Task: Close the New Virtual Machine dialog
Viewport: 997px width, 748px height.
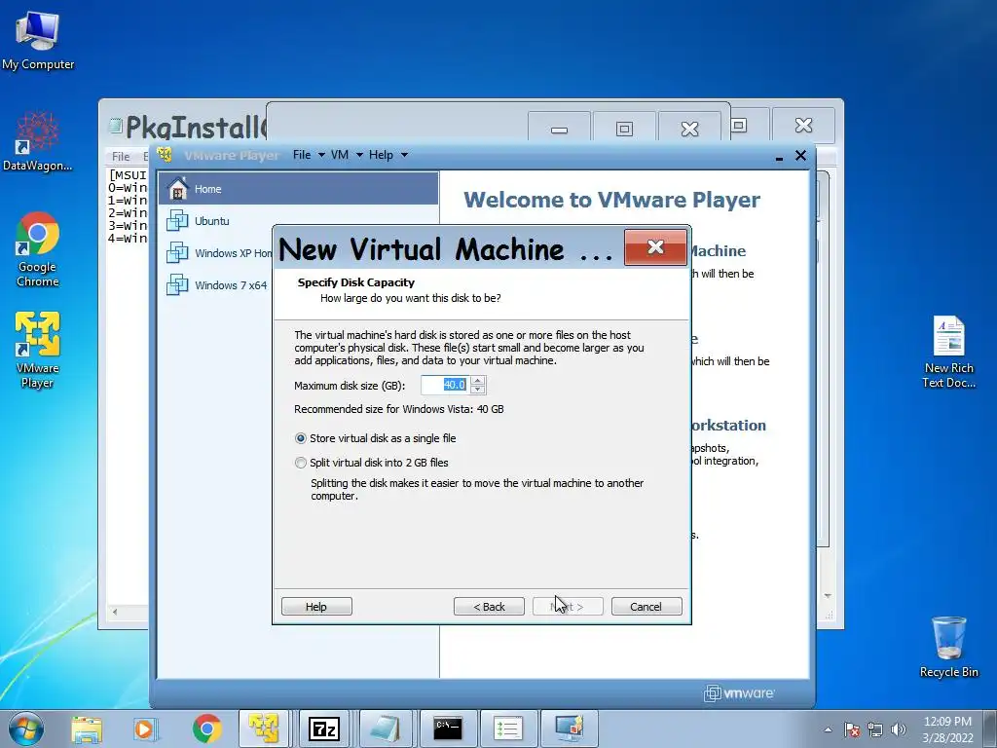Action: (x=655, y=247)
